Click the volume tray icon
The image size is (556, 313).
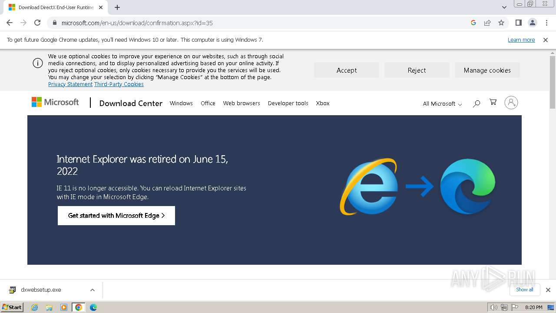pyautogui.click(x=493, y=307)
